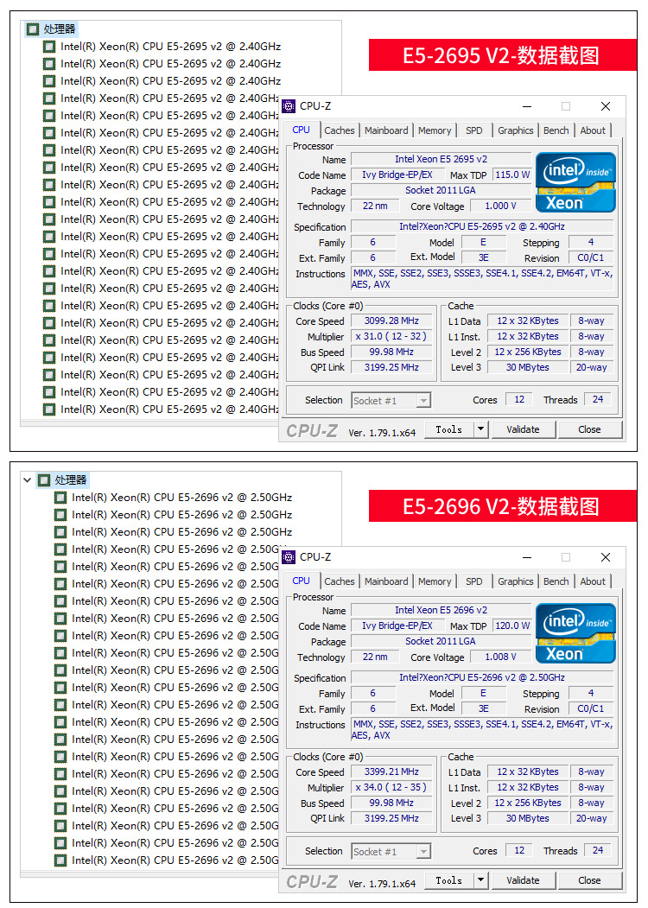Open SPD tab in E5 2696 CPU-Z

coord(474,582)
